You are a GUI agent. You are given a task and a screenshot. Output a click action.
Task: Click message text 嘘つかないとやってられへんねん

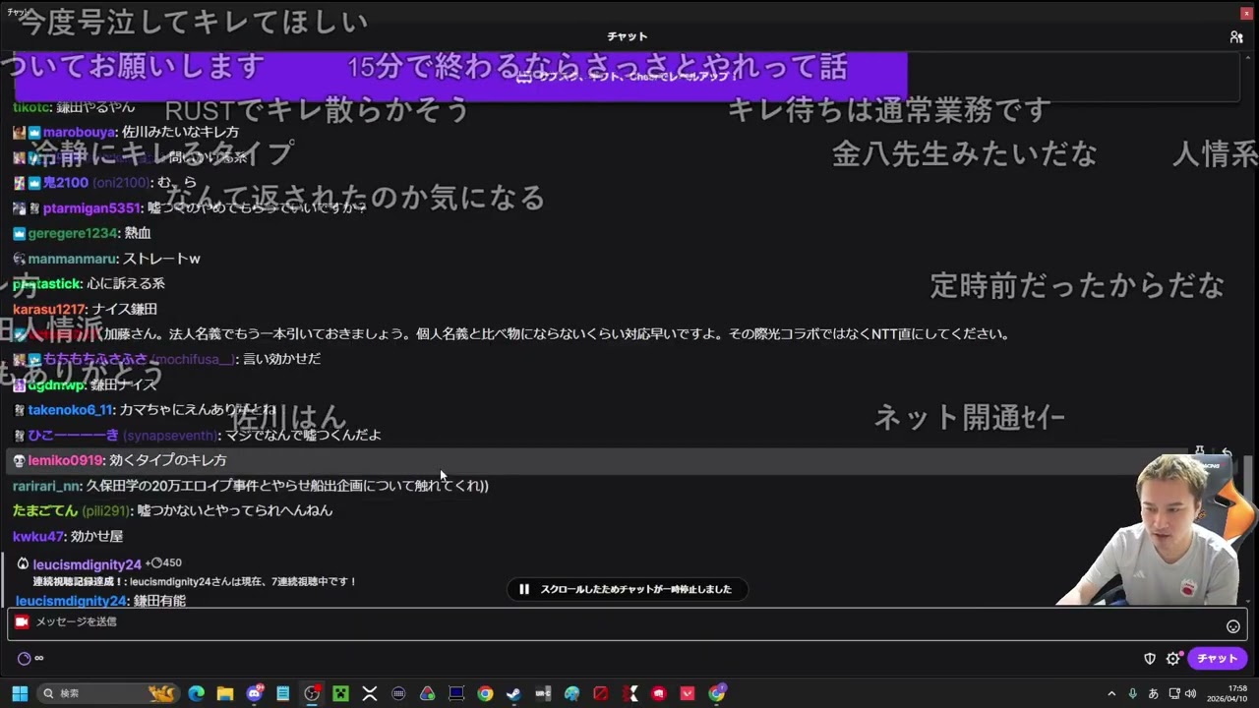click(235, 510)
